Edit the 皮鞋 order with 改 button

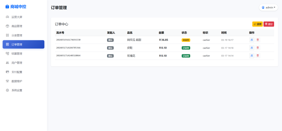[x=252, y=48]
